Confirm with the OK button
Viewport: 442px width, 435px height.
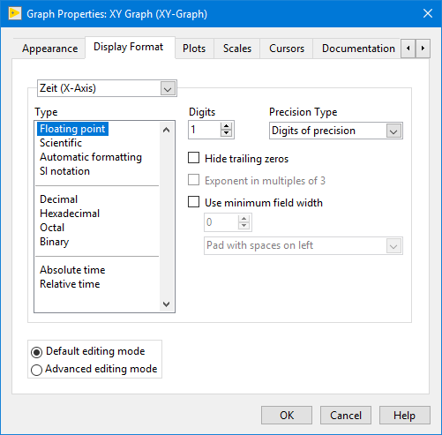[x=287, y=416]
